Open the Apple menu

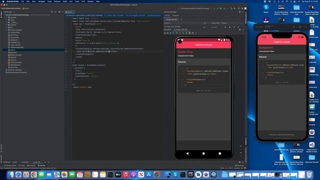click(x=3, y=1)
